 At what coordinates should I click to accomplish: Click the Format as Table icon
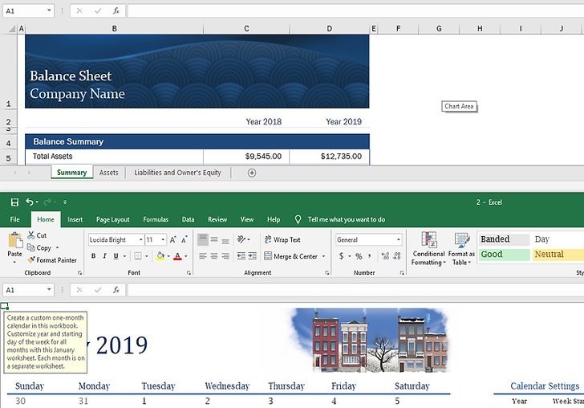click(462, 248)
